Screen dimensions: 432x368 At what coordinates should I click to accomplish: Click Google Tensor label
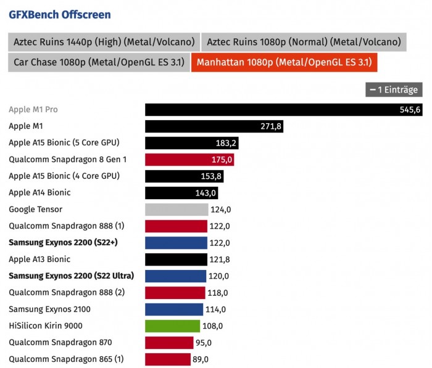36,209
